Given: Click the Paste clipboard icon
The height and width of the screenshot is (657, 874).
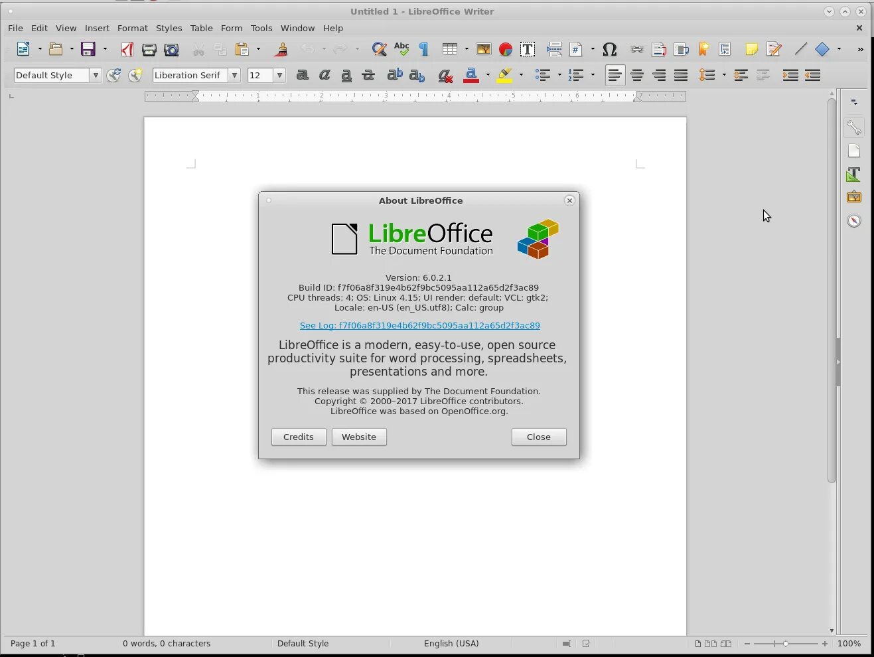Looking at the screenshot, I should pyautogui.click(x=242, y=49).
